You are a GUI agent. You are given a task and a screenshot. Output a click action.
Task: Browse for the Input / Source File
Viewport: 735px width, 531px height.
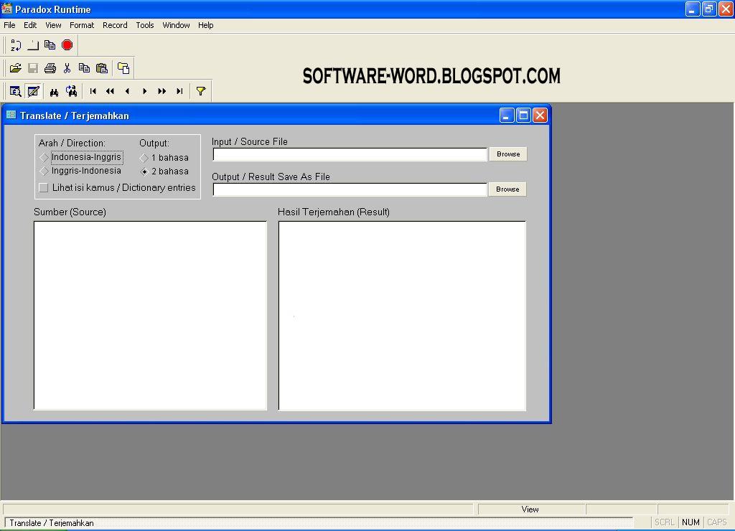[508, 154]
